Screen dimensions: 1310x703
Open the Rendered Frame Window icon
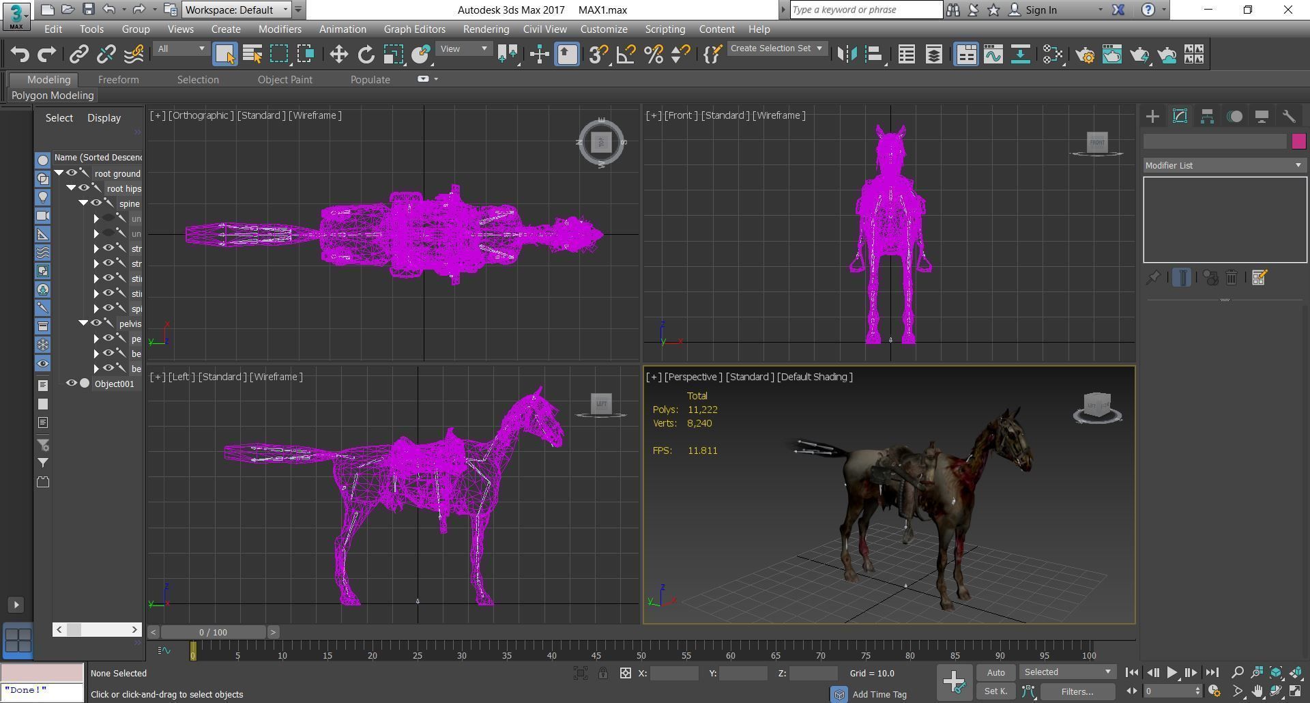(1112, 55)
